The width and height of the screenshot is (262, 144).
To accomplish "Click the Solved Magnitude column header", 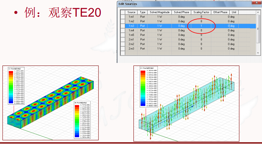I will (x=160, y=12).
